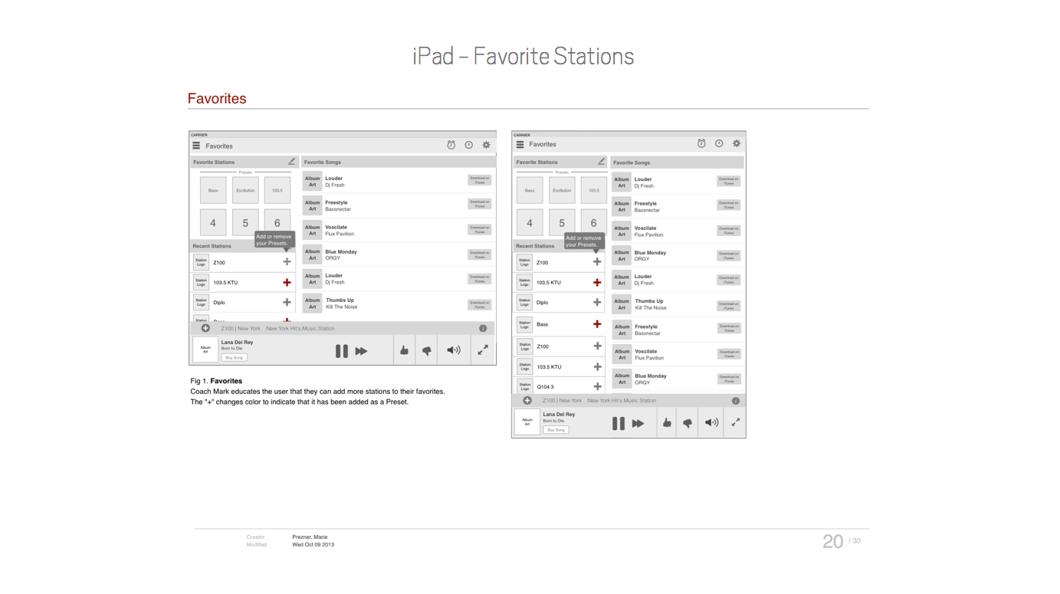Open hamburger menu in landscape mockup
The image size is (1060, 594).
[x=196, y=146]
